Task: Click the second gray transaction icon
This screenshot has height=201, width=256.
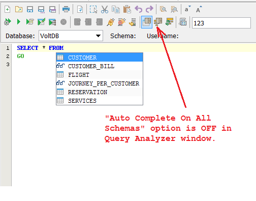Action: 88,22
